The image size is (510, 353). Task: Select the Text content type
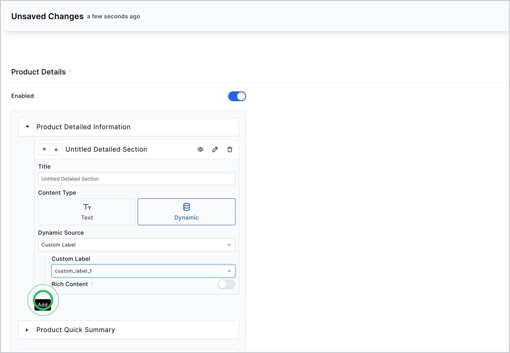coord(87,212)
